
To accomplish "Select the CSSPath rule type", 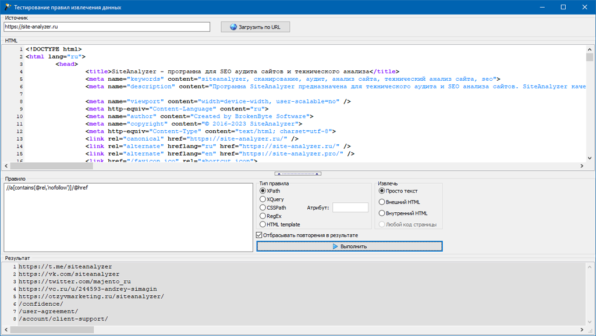I will [x=273, y=208].
